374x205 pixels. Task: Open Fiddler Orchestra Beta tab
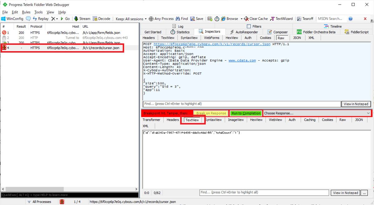tap(316, 32)
